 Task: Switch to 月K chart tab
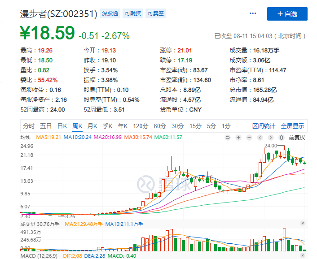[x=92, y=126]
